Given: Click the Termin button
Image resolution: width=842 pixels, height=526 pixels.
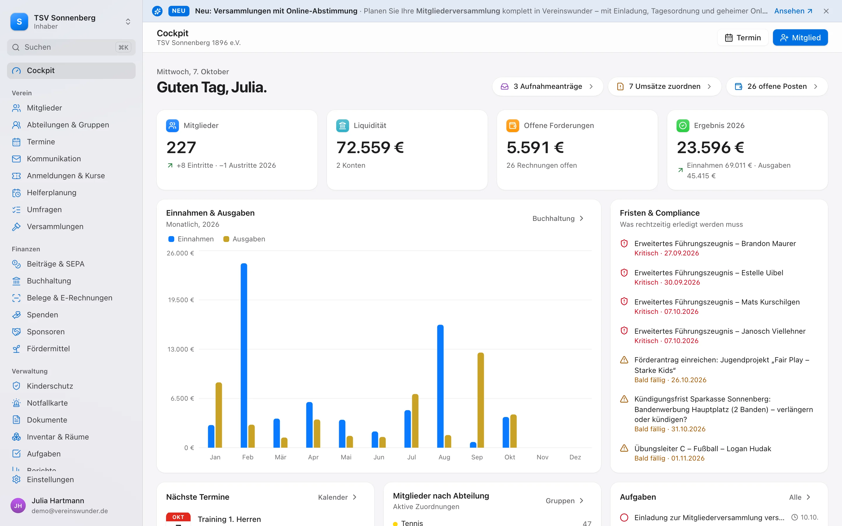Looking at the screenshot, I should (x=743, y=38).
